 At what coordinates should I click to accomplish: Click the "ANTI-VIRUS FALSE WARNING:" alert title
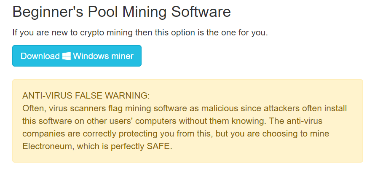click(86, 96)
